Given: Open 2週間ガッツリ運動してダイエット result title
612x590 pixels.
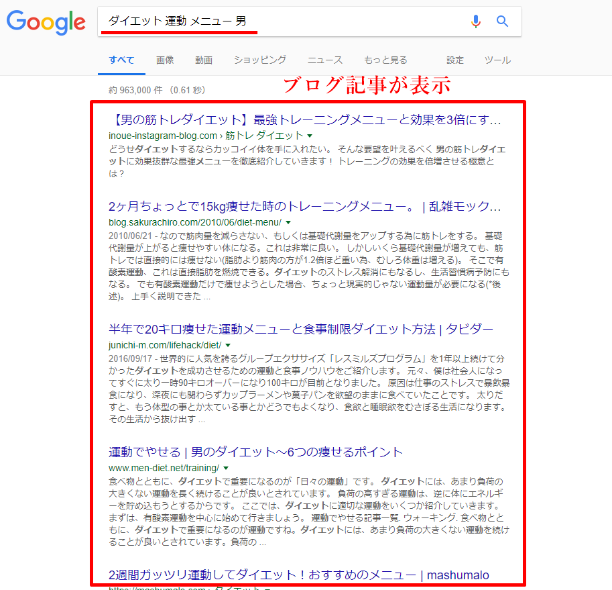Looking at the screenshot, I should click(298, 575).
